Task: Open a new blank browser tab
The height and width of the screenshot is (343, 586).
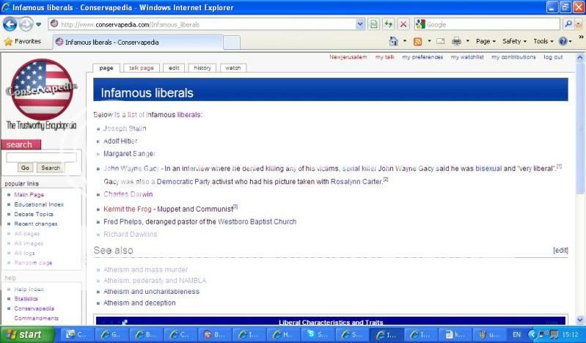Action: tap(232, 43)
